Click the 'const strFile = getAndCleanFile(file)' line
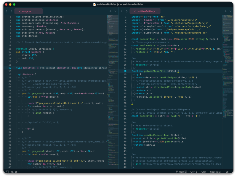The image size is (237, 178). point(160,138)
